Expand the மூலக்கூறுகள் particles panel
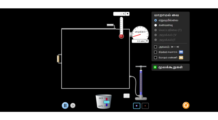Viewport: 218px width, 120px height. (155, 67)
